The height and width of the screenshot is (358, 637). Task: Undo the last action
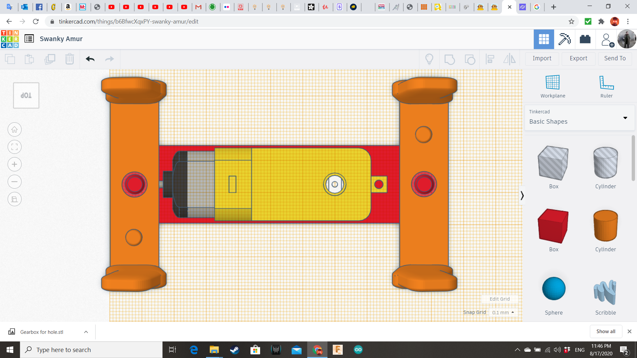click(x=90, y=59)
